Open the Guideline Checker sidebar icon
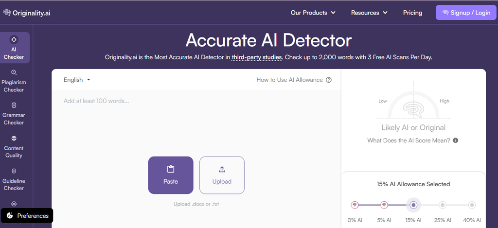498x228 pixels. 14,171
